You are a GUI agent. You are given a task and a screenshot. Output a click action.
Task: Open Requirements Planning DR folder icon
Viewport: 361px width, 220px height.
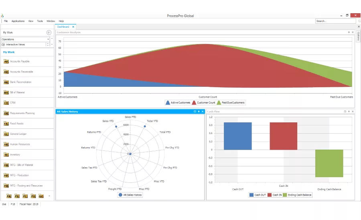(6, 113)
